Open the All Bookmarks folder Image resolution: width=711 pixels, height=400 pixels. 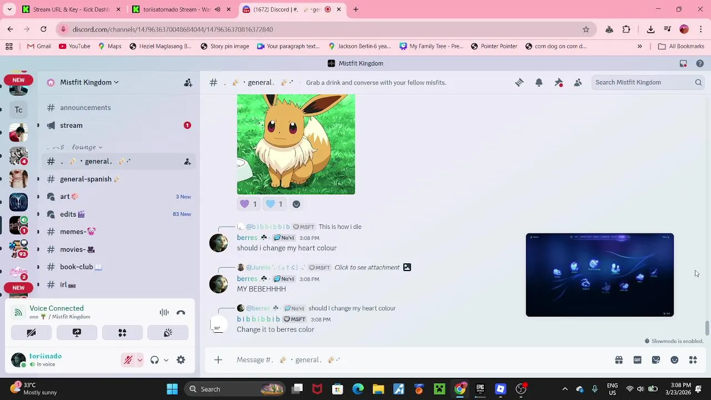coord(681,46)
